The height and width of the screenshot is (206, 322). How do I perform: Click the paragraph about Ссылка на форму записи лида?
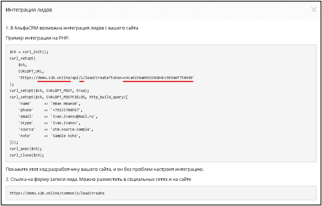[98, 179]
